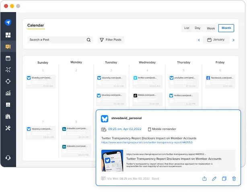Screen dimensions: 247x192
Task: Open Sunday's 09:45 AM bluesky post card
Action: pyautogui.click(x=41, y=133)
